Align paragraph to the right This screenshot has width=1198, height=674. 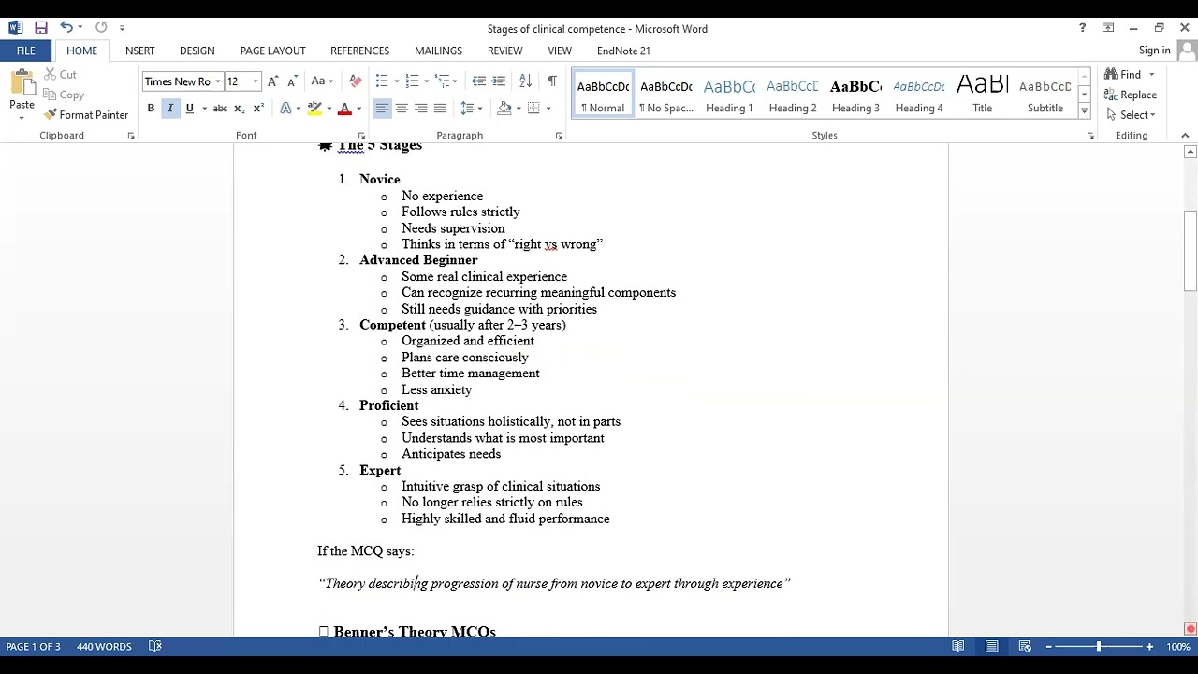[421, 109]
